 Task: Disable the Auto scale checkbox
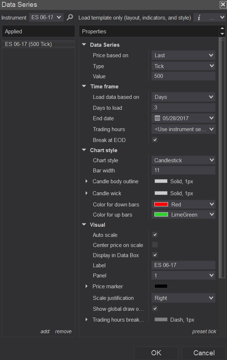click(x=155, y=235)
